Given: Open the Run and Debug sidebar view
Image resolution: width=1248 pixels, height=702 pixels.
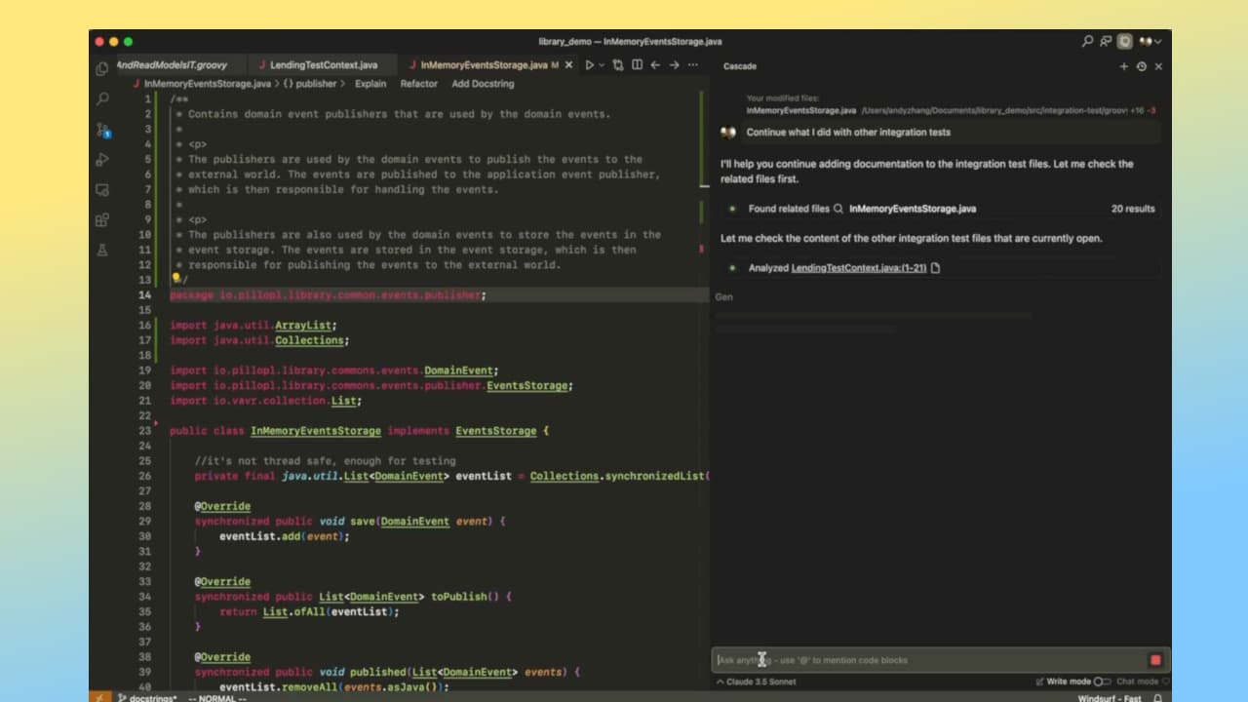Looking at the screenshot, I should pos(101,161).
